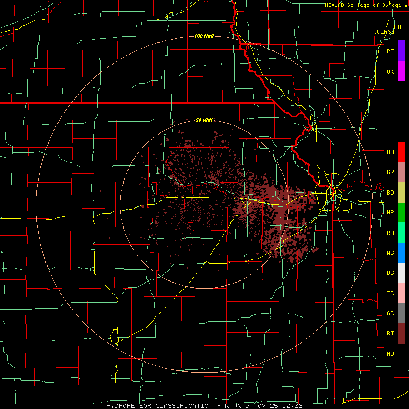Click the 100 NMI range ring label
Viewport: 409px width, 409px height.
(204, 36)
